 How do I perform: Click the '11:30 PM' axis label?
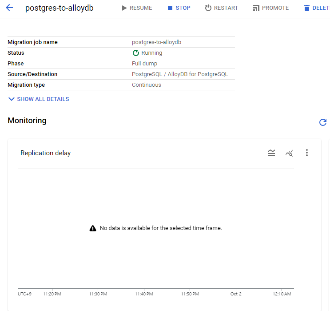98,294
